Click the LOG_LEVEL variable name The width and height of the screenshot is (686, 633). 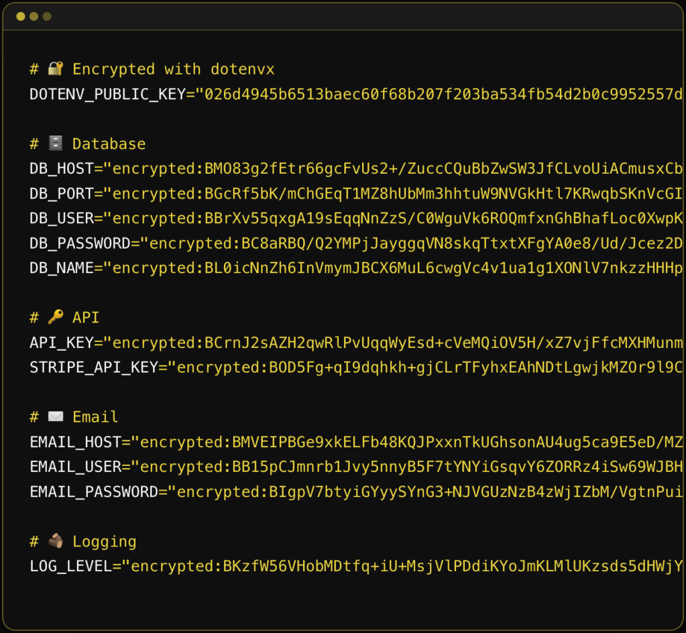[70, 566]
